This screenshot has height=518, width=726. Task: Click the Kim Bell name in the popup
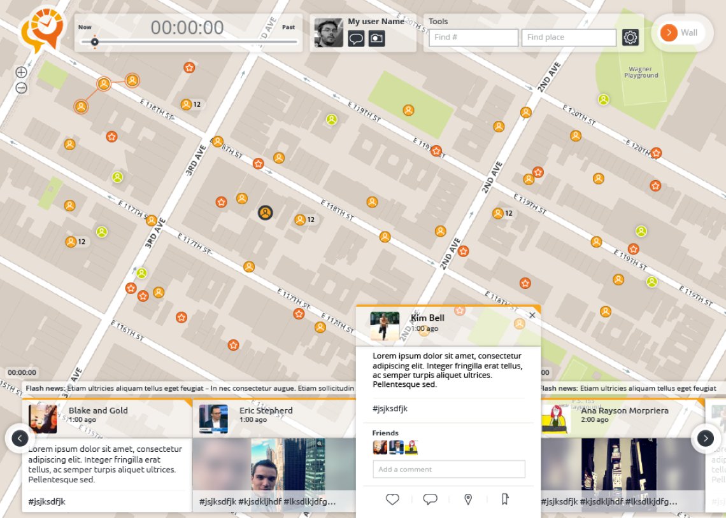(x=427, y=318)
